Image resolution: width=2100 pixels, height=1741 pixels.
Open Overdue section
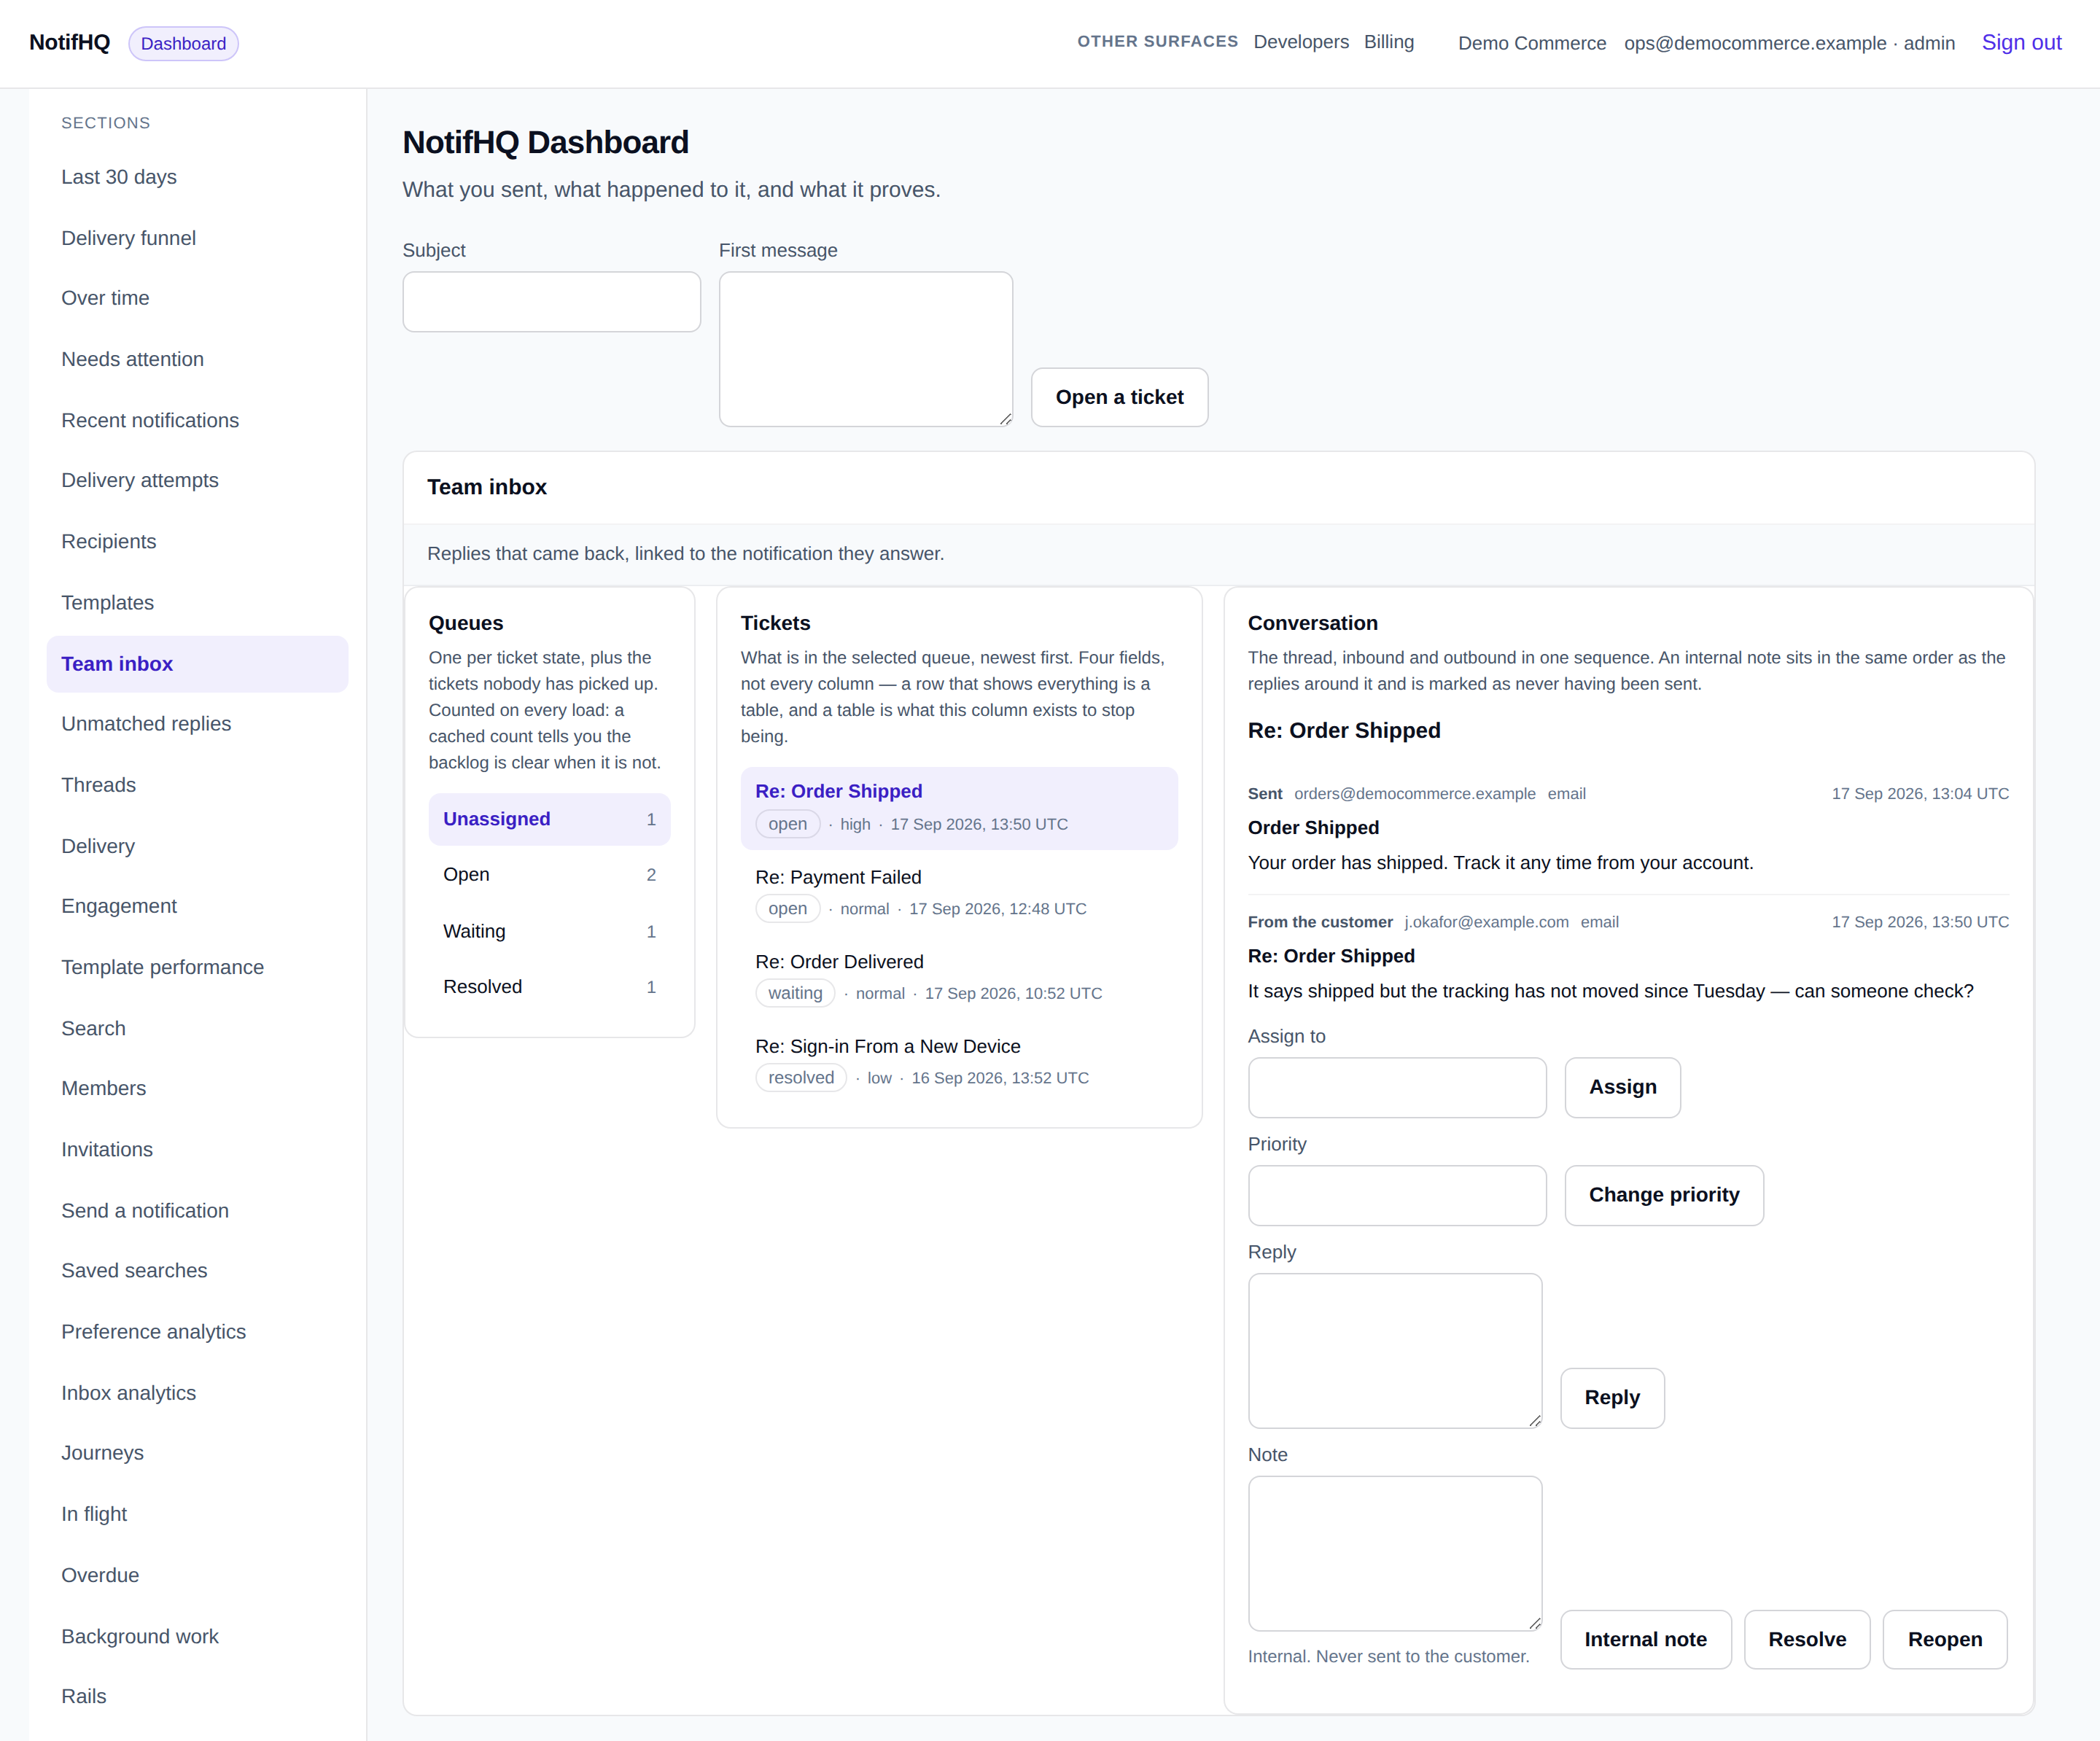coord(197,1575)
